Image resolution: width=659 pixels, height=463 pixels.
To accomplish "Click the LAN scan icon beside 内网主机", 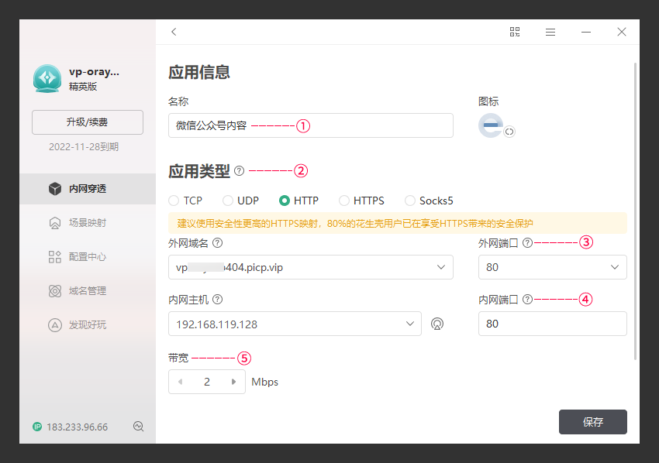I will pyautogui.click(x=437, y=324).
